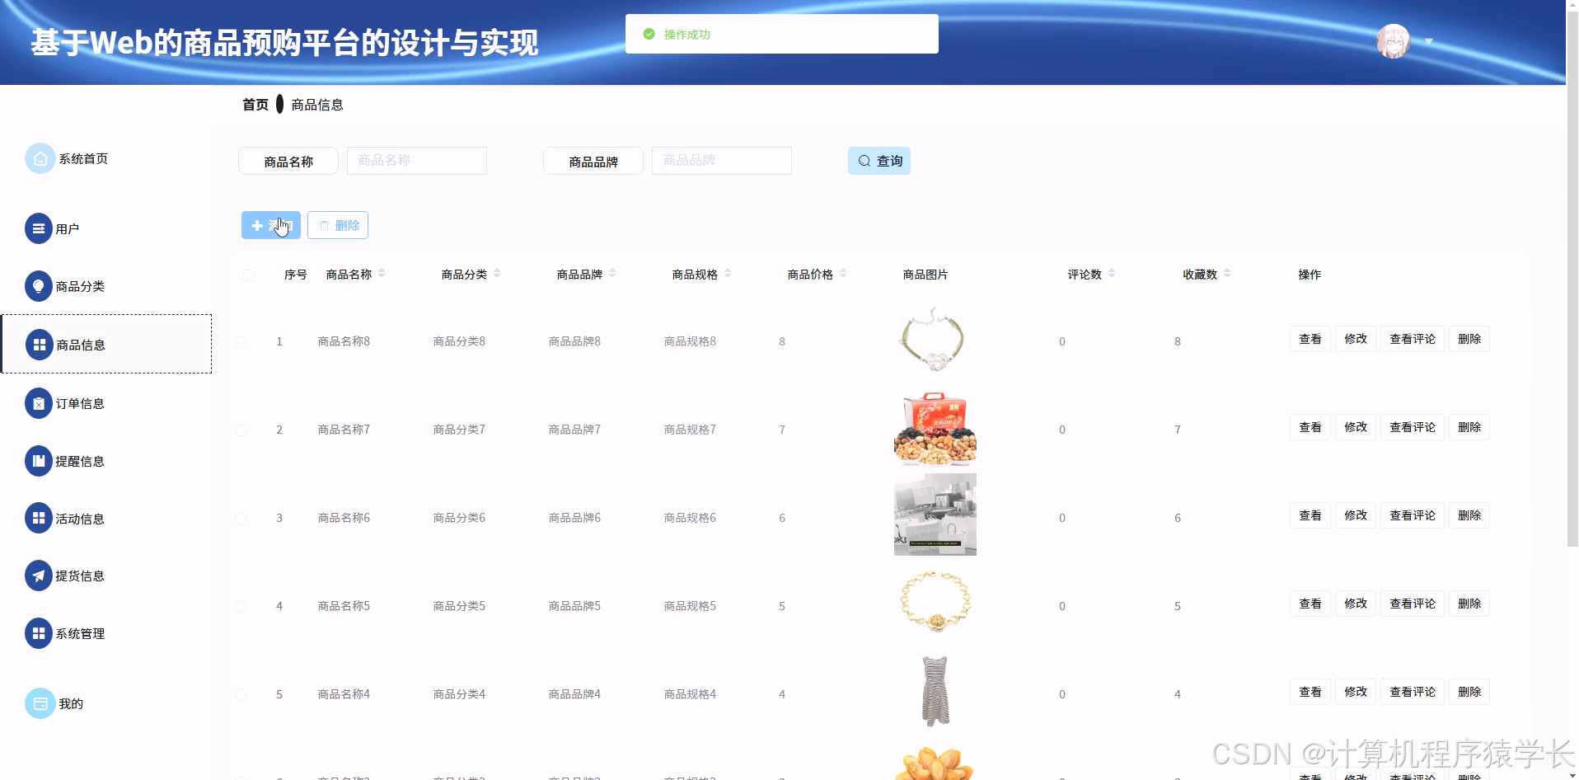Check the select-all checkbox in table header
Image resolution: width=1579 pixels, height=780 pixels.
pos(249,275)
